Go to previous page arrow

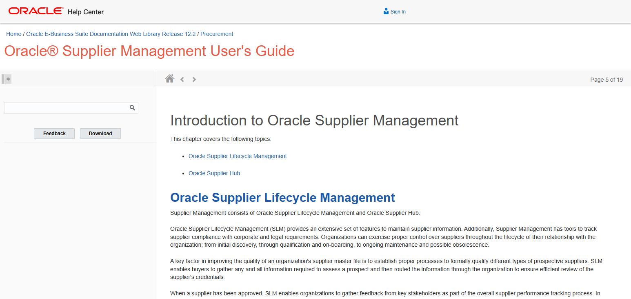click(x=182, y=79)
